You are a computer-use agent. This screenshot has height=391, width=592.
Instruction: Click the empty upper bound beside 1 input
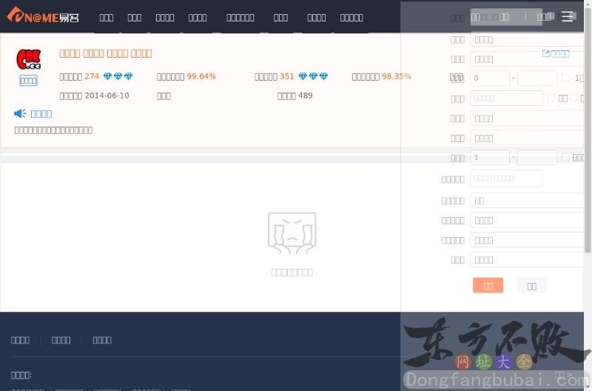coord(537,157)
